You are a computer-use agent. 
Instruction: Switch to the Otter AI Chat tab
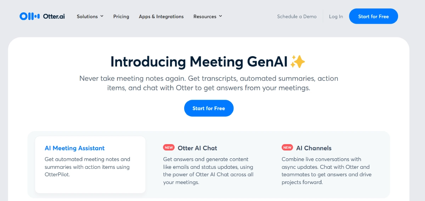(197, 148)
